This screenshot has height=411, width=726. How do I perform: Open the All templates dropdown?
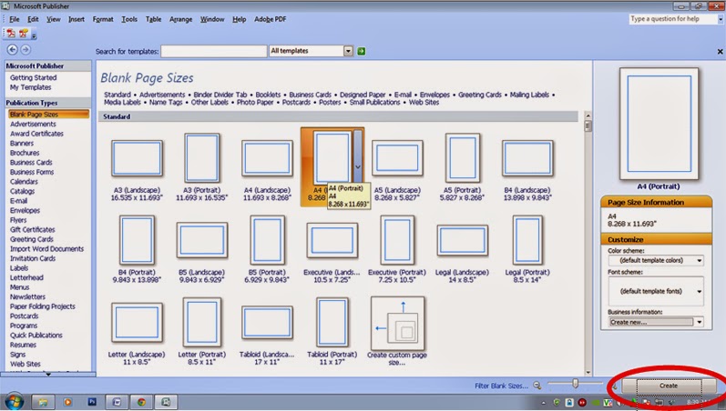click(x=348, y=51)
